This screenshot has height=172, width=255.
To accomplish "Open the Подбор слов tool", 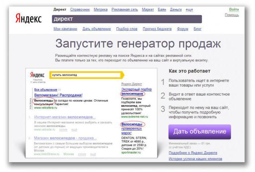I will pos(127,29).
